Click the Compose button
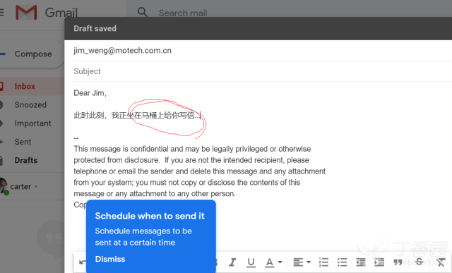452x273 pixels. pyautogui.click(x=31, y=54)
